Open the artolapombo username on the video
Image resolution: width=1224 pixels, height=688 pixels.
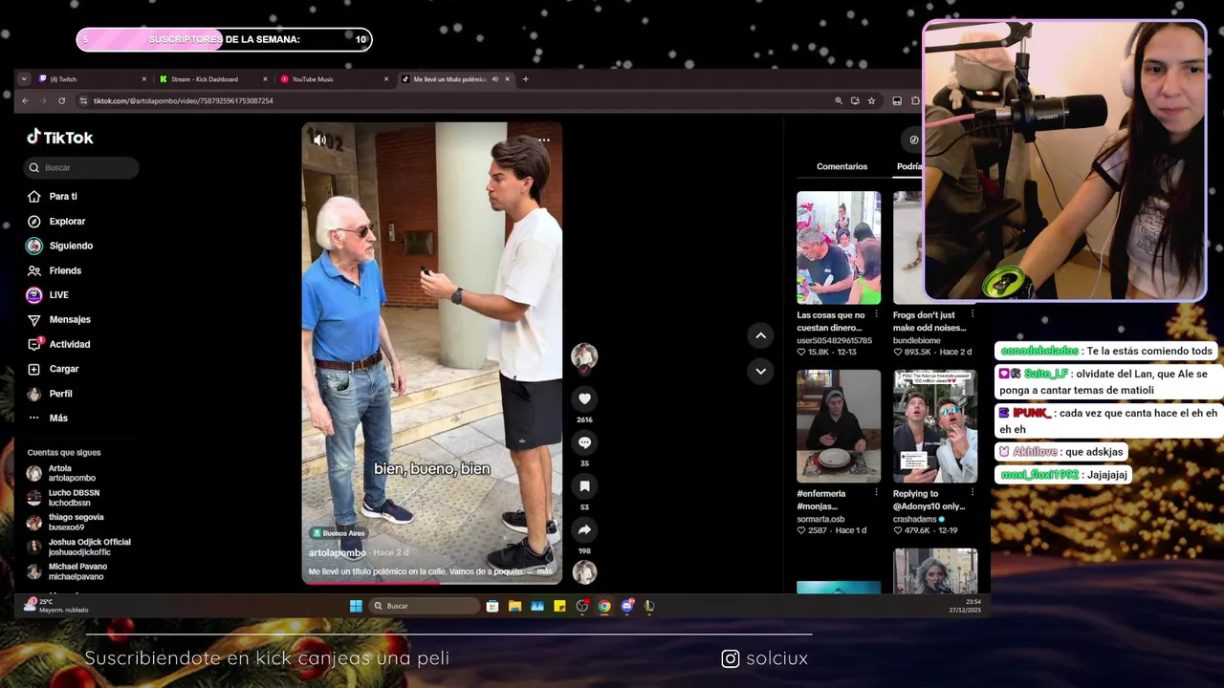338,553
